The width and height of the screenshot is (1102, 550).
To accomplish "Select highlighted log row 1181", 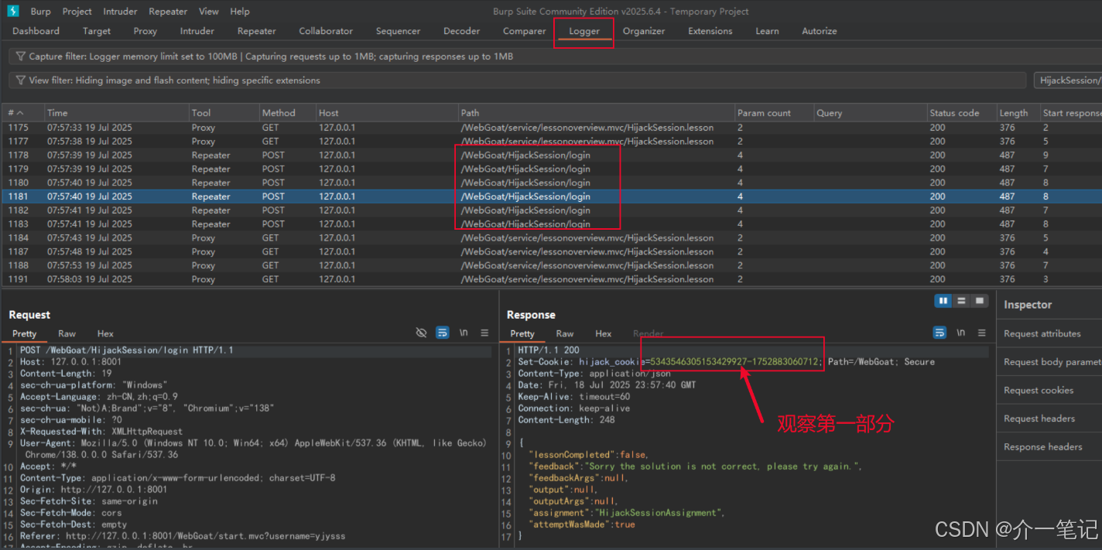I will coord(551,196).
